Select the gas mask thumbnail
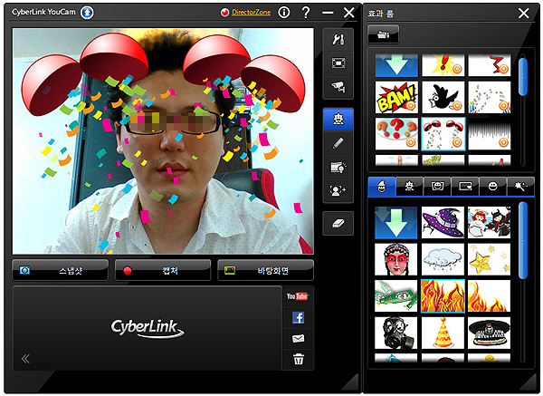Screen dimensions: 543x396 pos(396,333)
